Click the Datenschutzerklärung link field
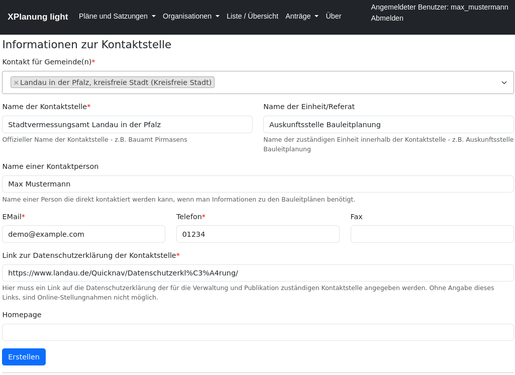Viewport: 515px width, 375px height. pyautogui.click(x=258, y=273)
